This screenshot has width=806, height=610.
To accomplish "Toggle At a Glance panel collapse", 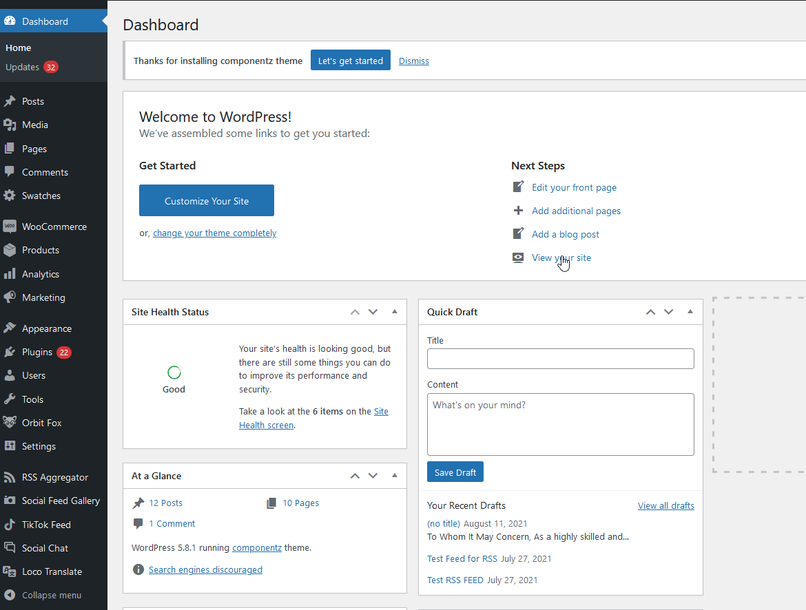I will coord(395,476).
